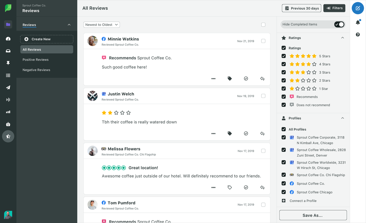366x223 pixels.
Task: Click the compose pencil button
Action: [358, 8]
